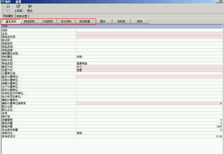Click the 销售计量单位 value field

point(149,83)
